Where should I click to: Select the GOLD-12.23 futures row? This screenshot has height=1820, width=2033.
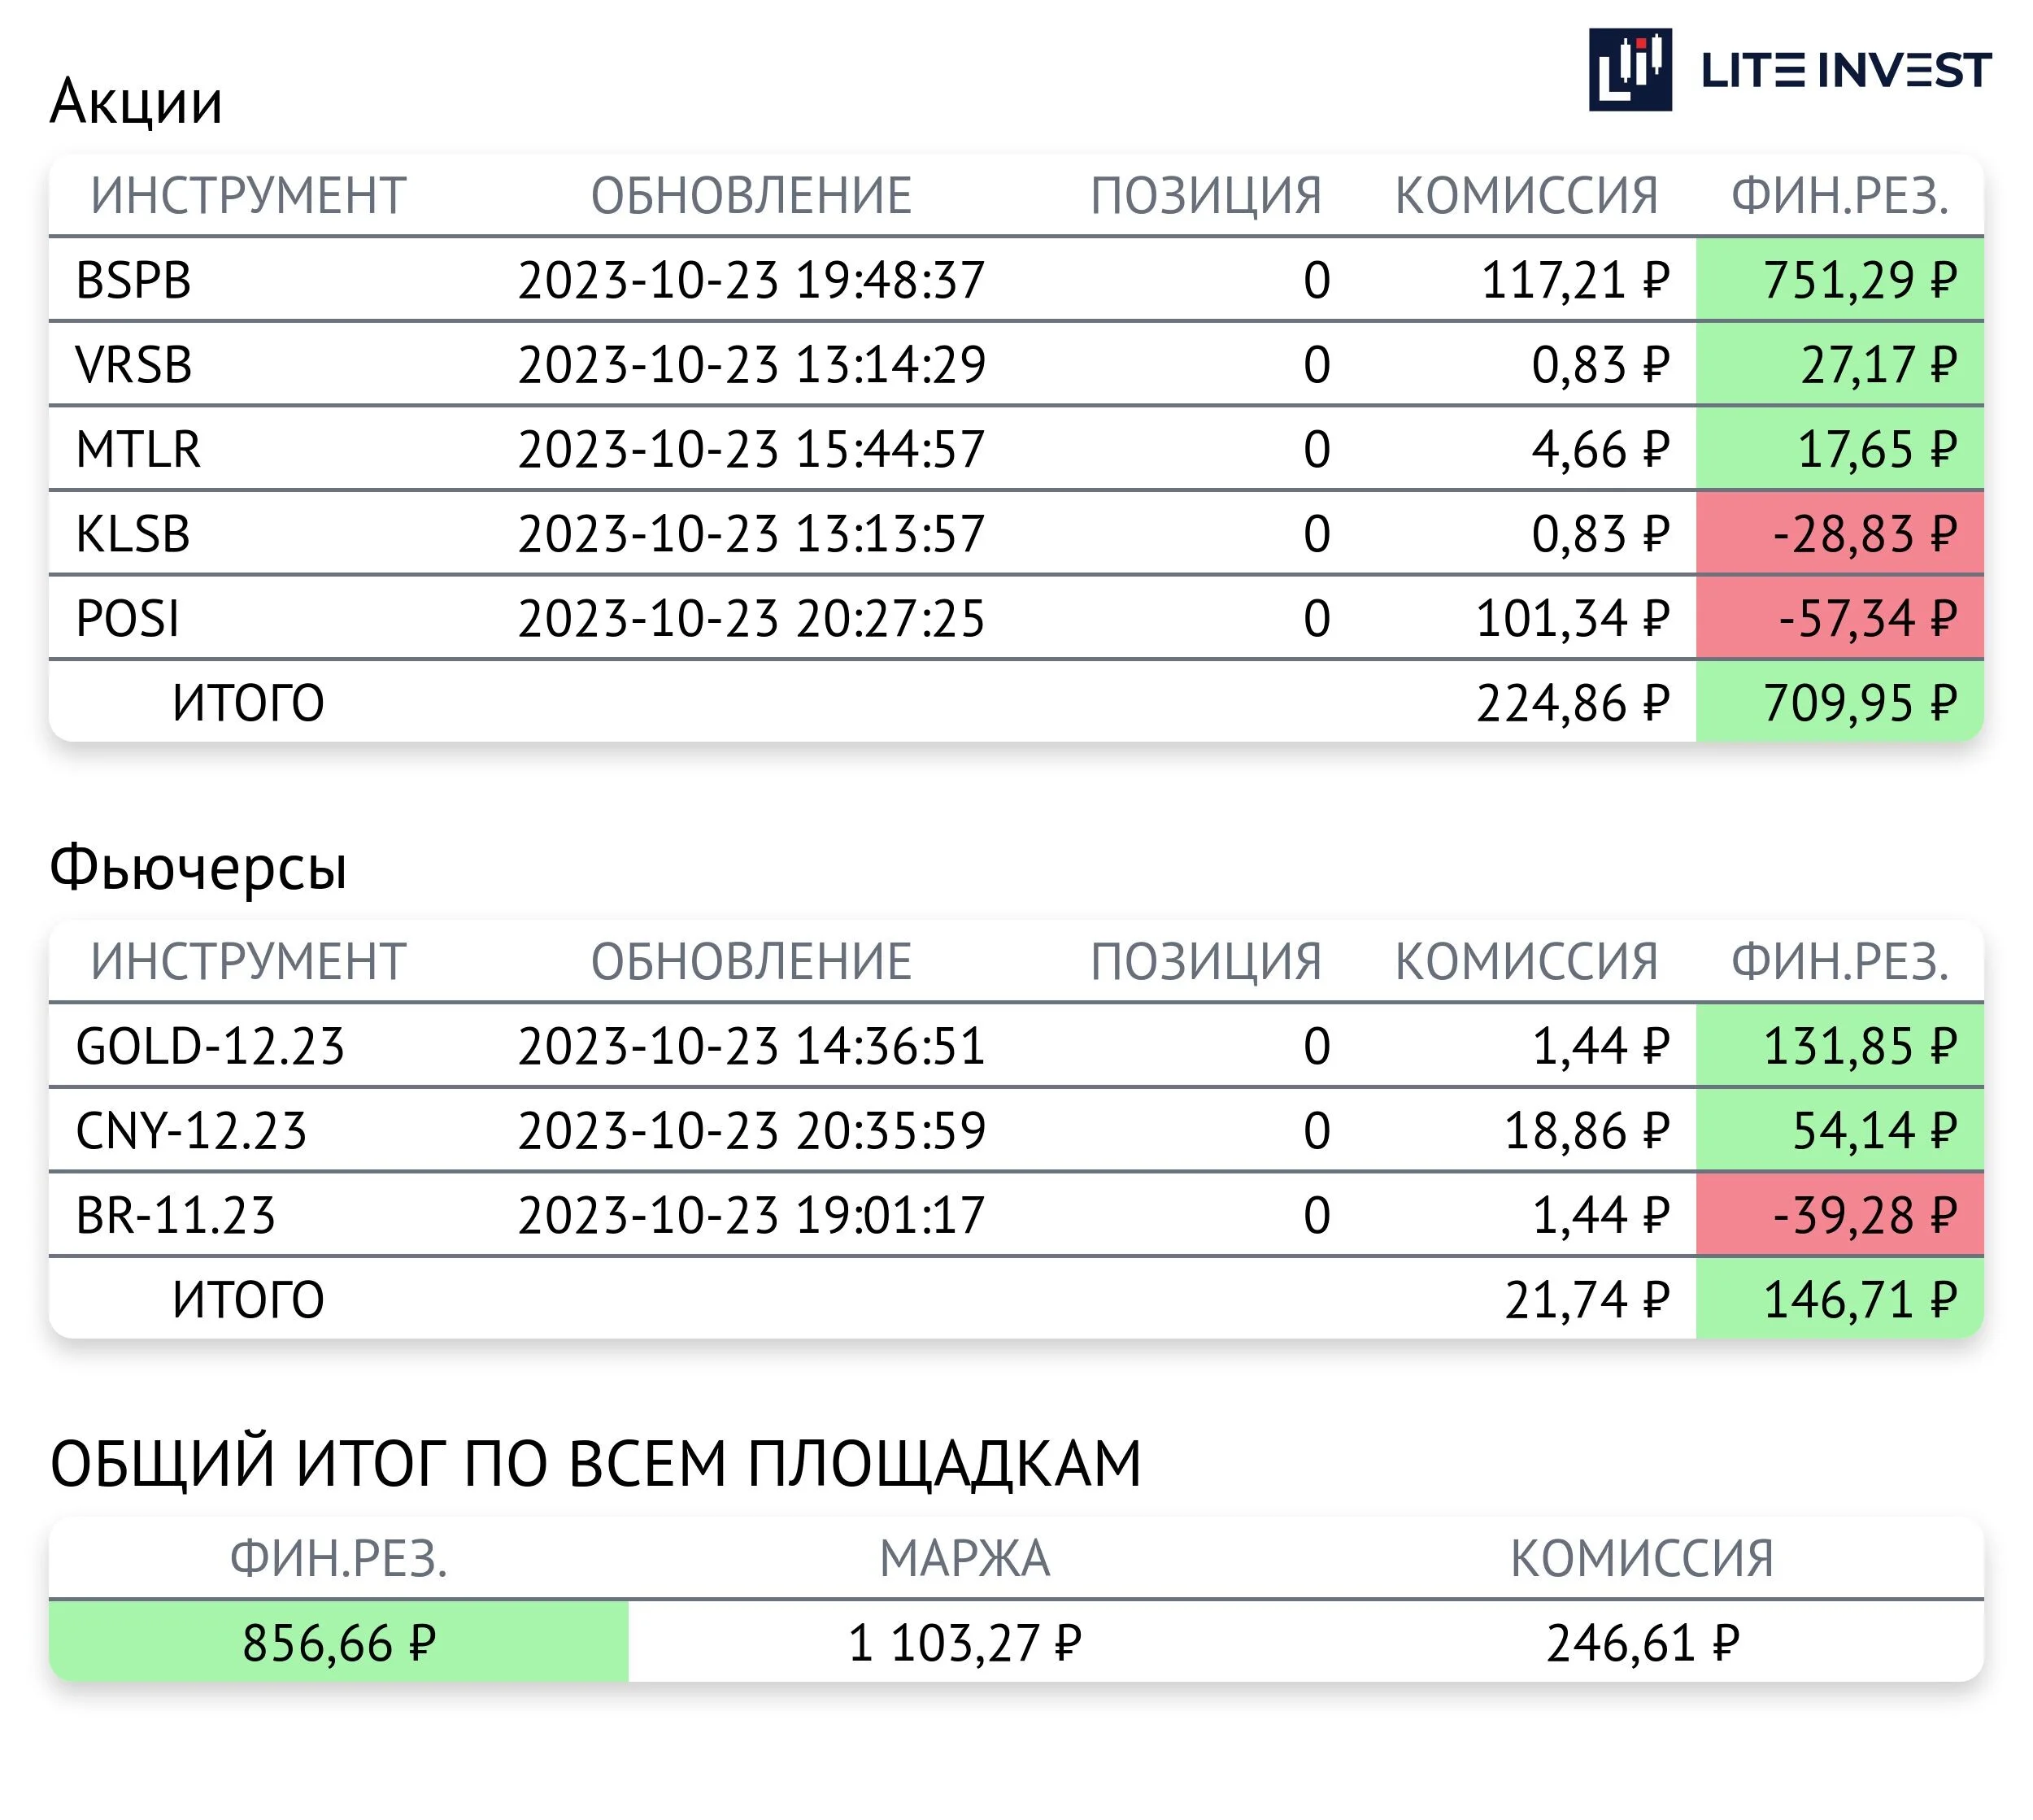(1015, 1045)
